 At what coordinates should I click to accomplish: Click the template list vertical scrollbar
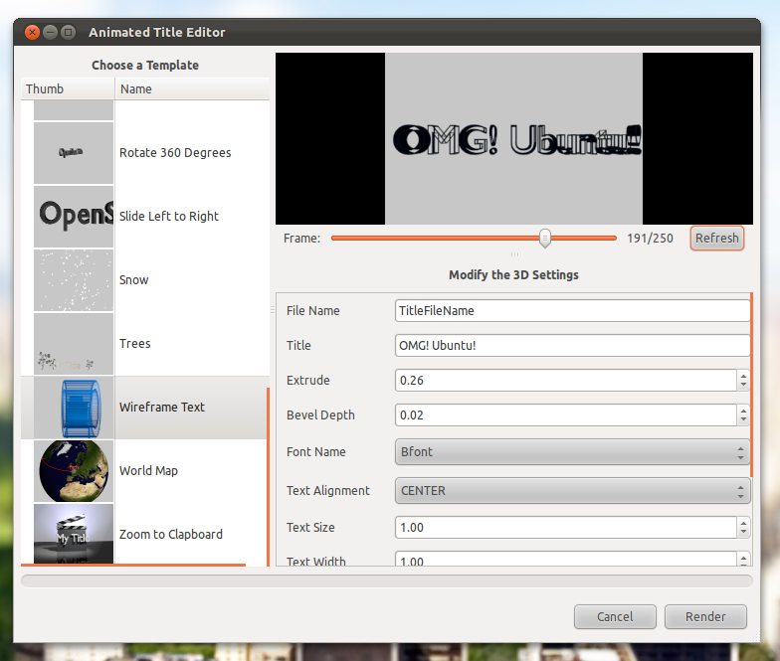point(269,476)
